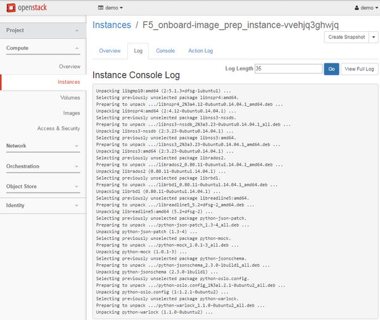Click the Go button
The height and width of the screenshot is (320, 380).
[x=331, y=69]
